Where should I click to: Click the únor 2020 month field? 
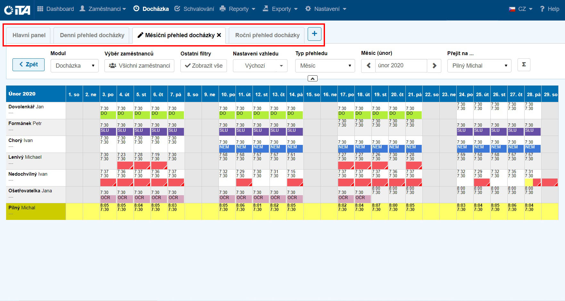pos(401,66)
